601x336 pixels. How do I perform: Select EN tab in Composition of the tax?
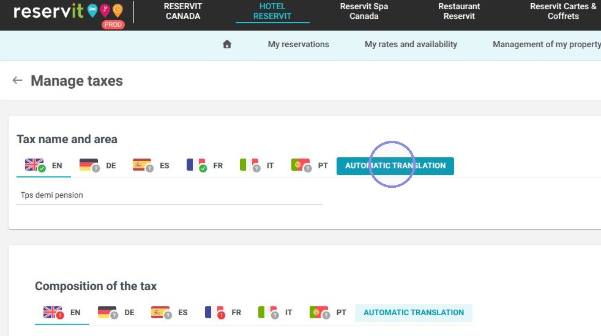click(62, 313)
